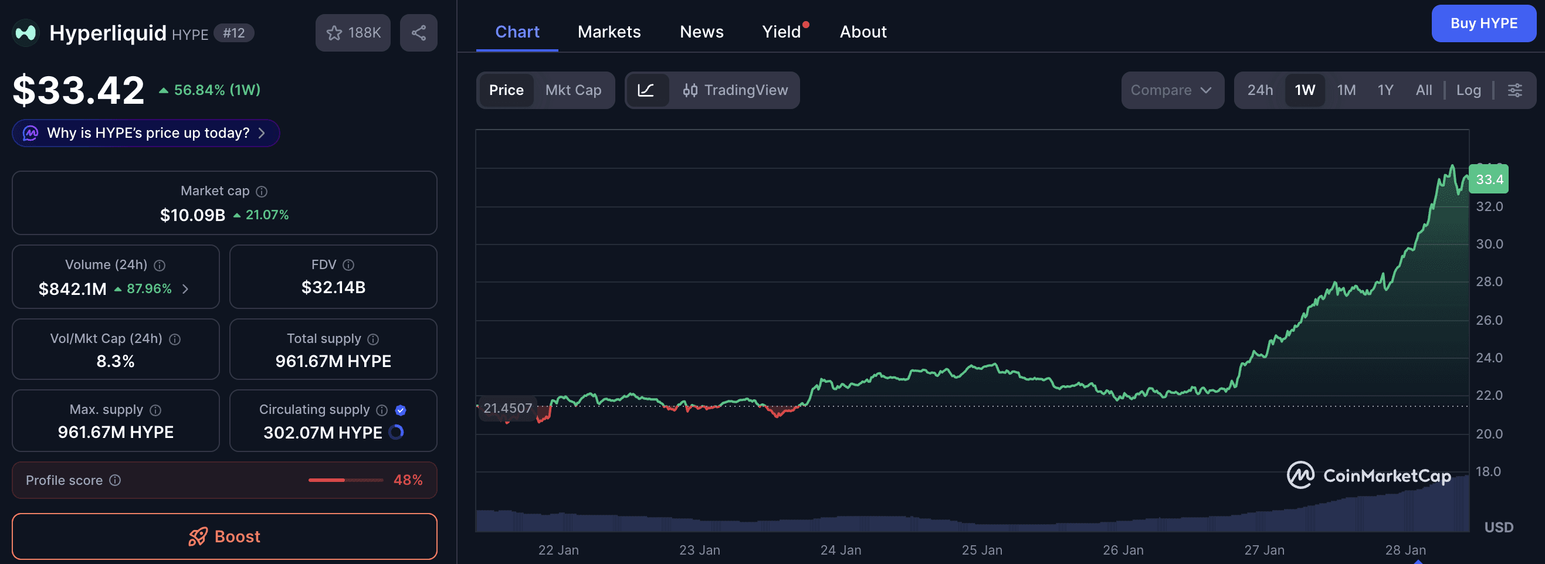1545x564 pixels.
Task: Expand the Volume (24h) details chevron
Action: pos(185,289)
